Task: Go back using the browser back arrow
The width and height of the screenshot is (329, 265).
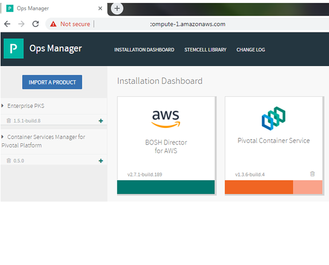Action: pos(7,24)
